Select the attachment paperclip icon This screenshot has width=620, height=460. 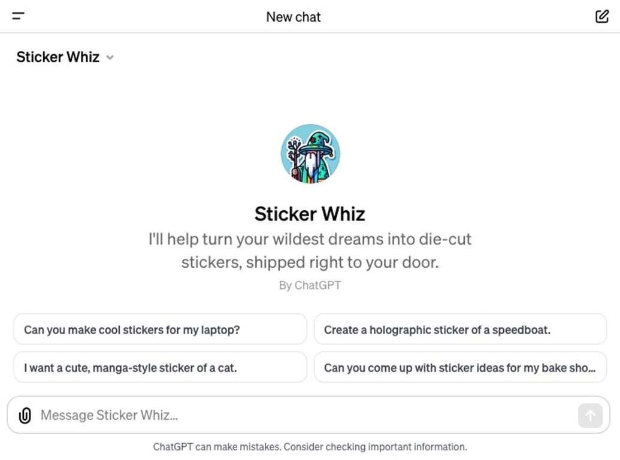(x=25, y=415)
